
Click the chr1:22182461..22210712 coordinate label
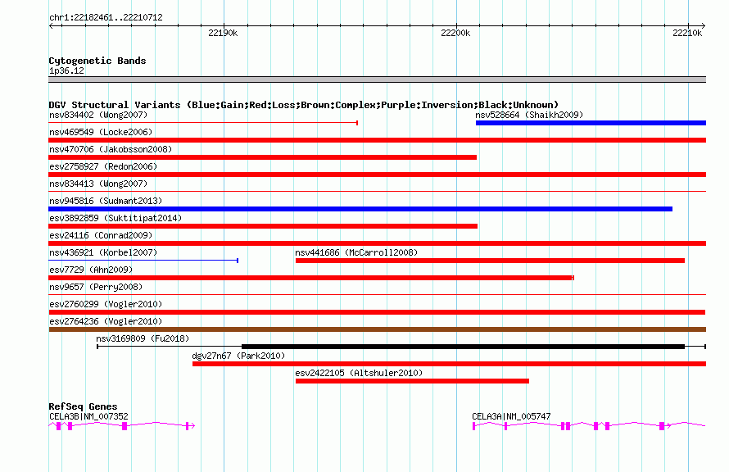(x=106, y=17)
